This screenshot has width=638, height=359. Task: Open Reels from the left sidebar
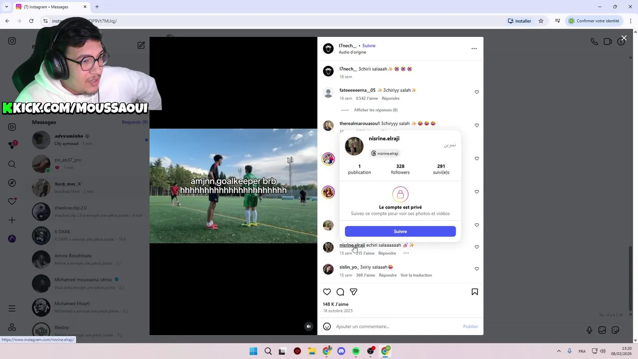coord(12,127)
